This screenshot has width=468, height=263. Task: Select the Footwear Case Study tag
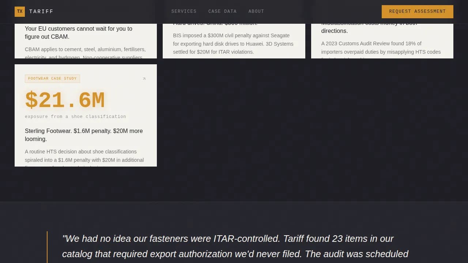click(x=52, y=79)
